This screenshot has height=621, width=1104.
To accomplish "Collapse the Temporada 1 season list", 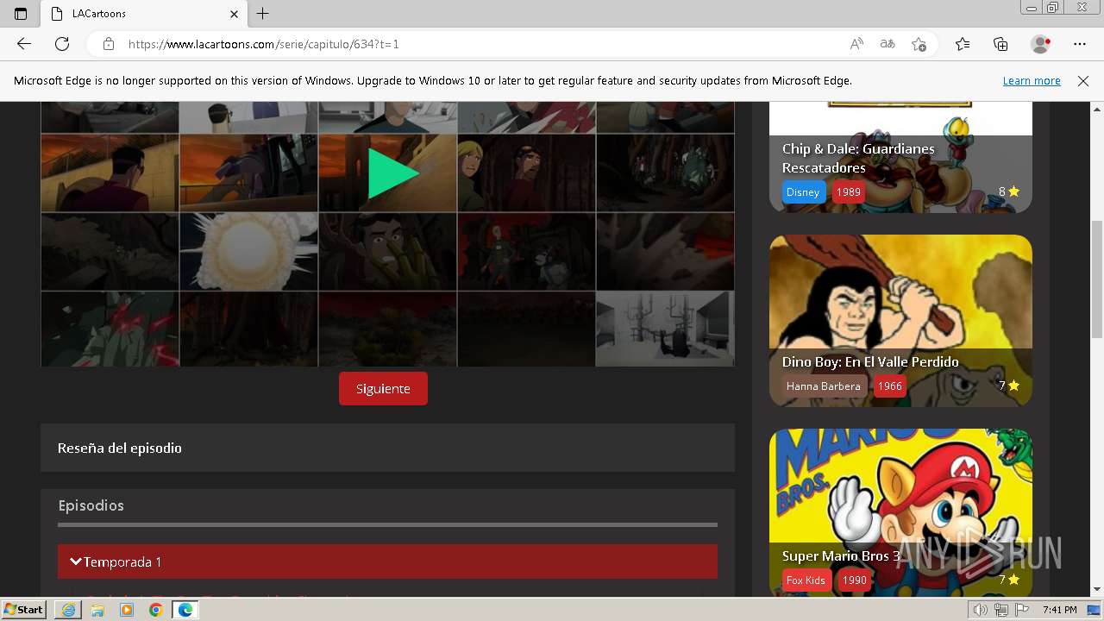I will click(387, 561).
